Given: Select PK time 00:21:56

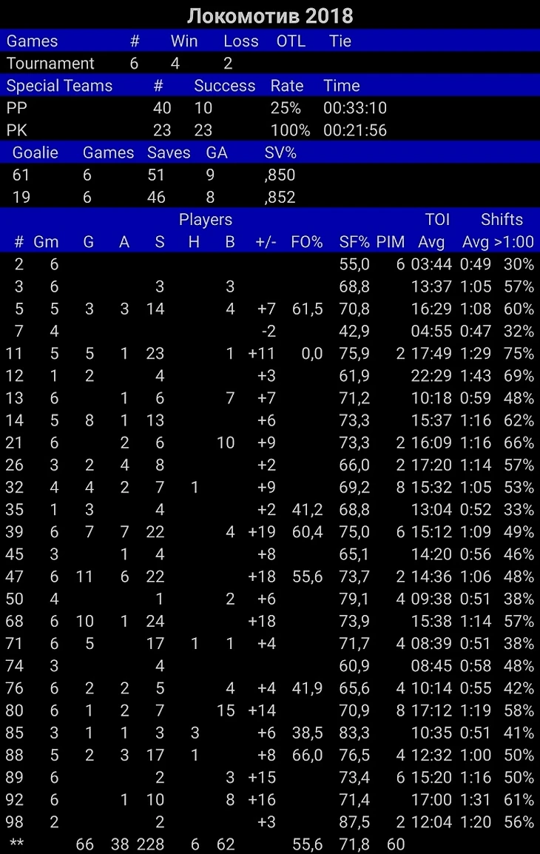Looking at the screenshot, I should click(x=355, y=130).
